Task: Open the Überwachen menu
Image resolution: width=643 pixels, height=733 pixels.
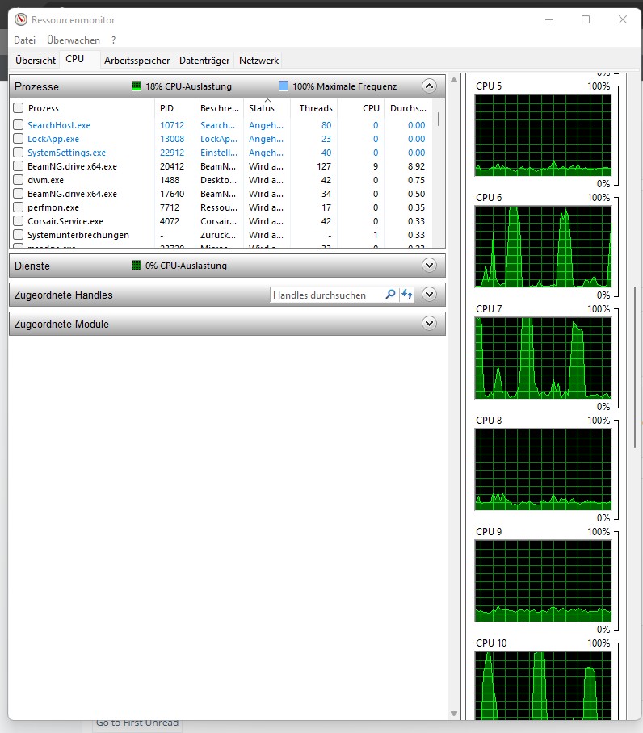Action: pos(74,40)
